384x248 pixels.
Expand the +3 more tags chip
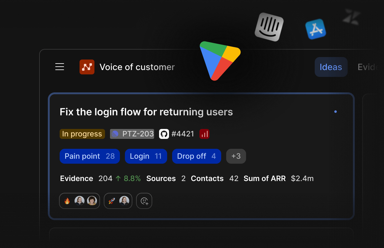point(236,156)
